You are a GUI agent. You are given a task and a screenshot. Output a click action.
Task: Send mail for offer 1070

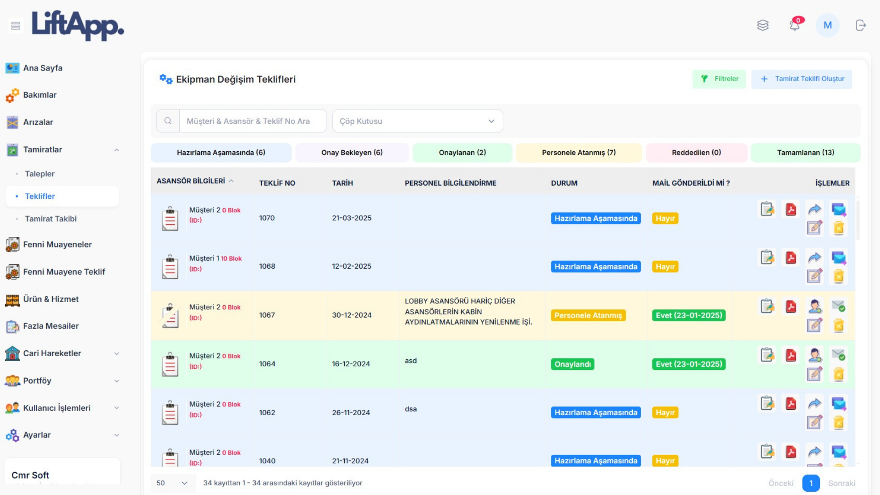[x=839, y=209]
